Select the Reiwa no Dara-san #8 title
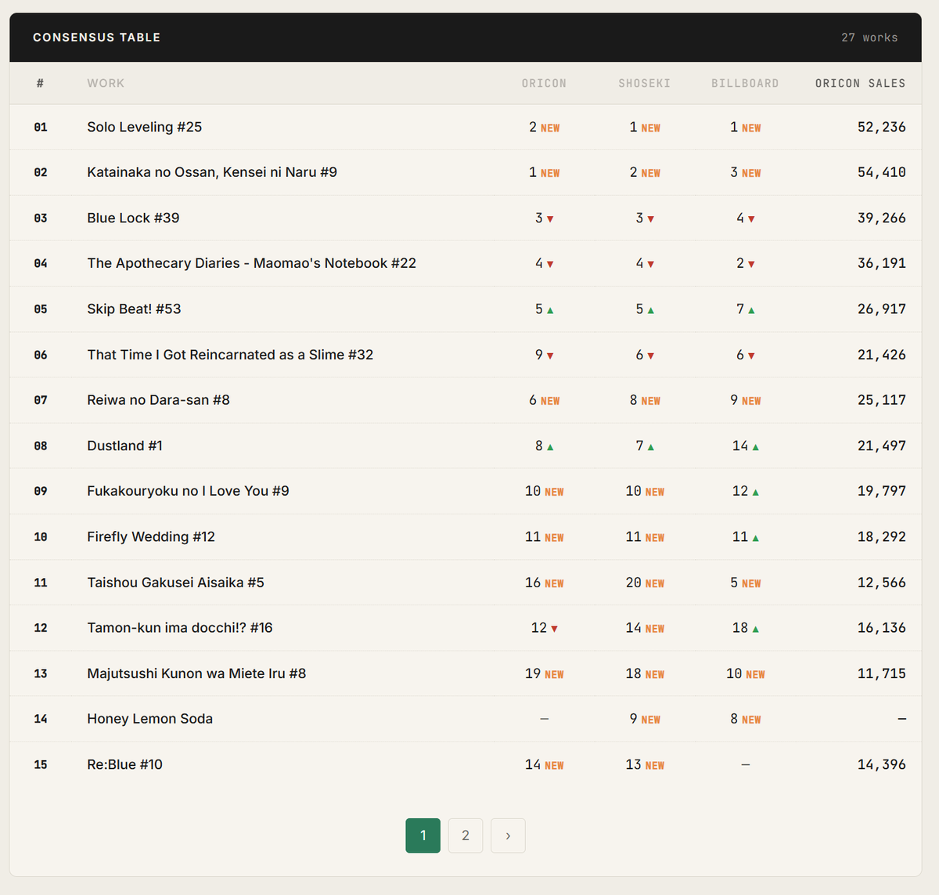This screenshot has width=939, height=895. click(159, 400)
